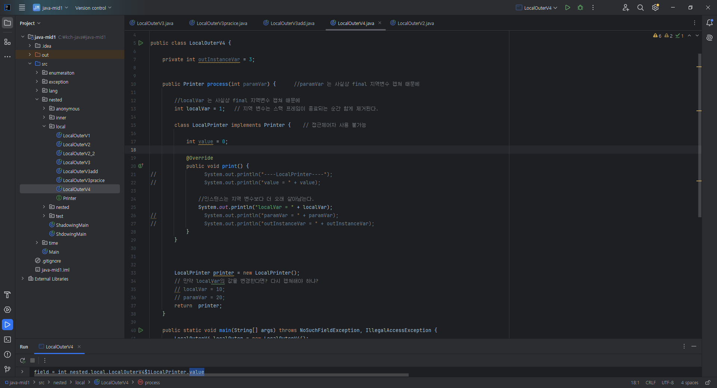Open the Printer interface in project tree
The width and height of the screenshot is (717, 388).
click(x=69, y=198)
